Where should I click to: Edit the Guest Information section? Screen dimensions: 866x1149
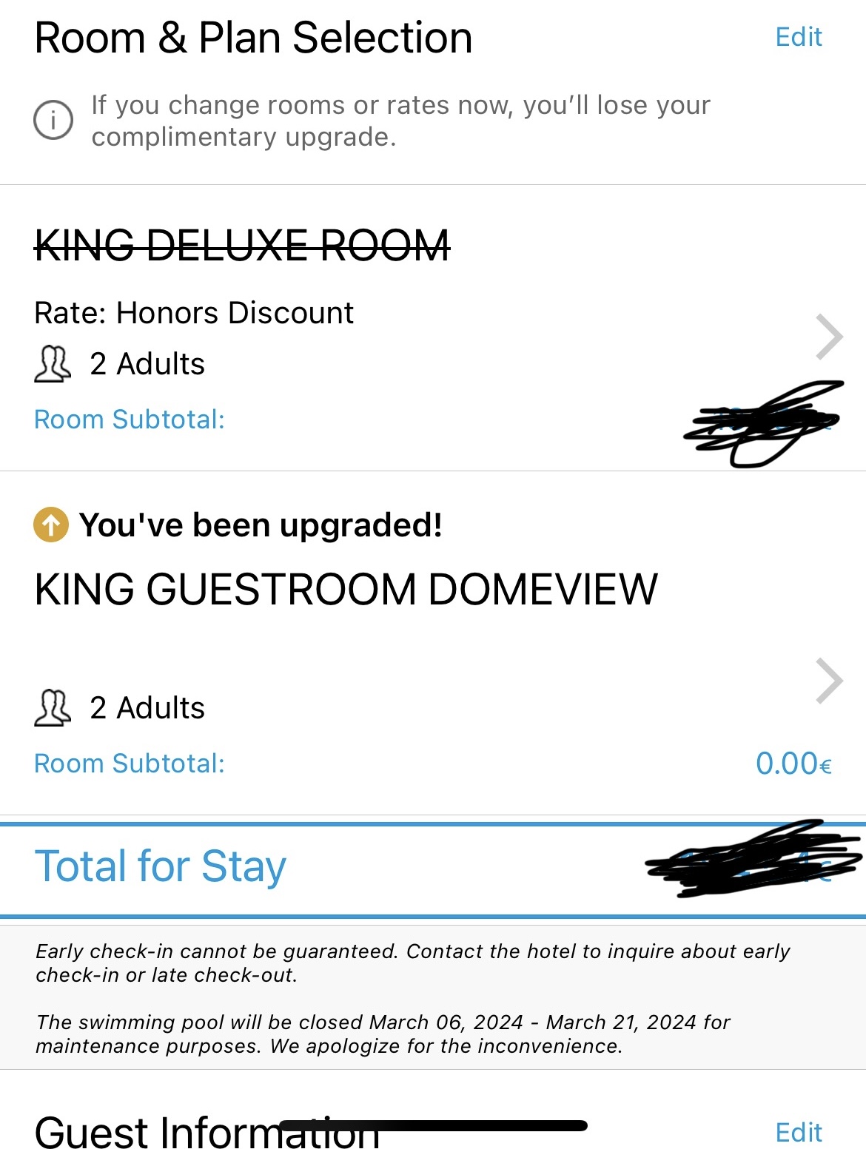point(798,1132)
